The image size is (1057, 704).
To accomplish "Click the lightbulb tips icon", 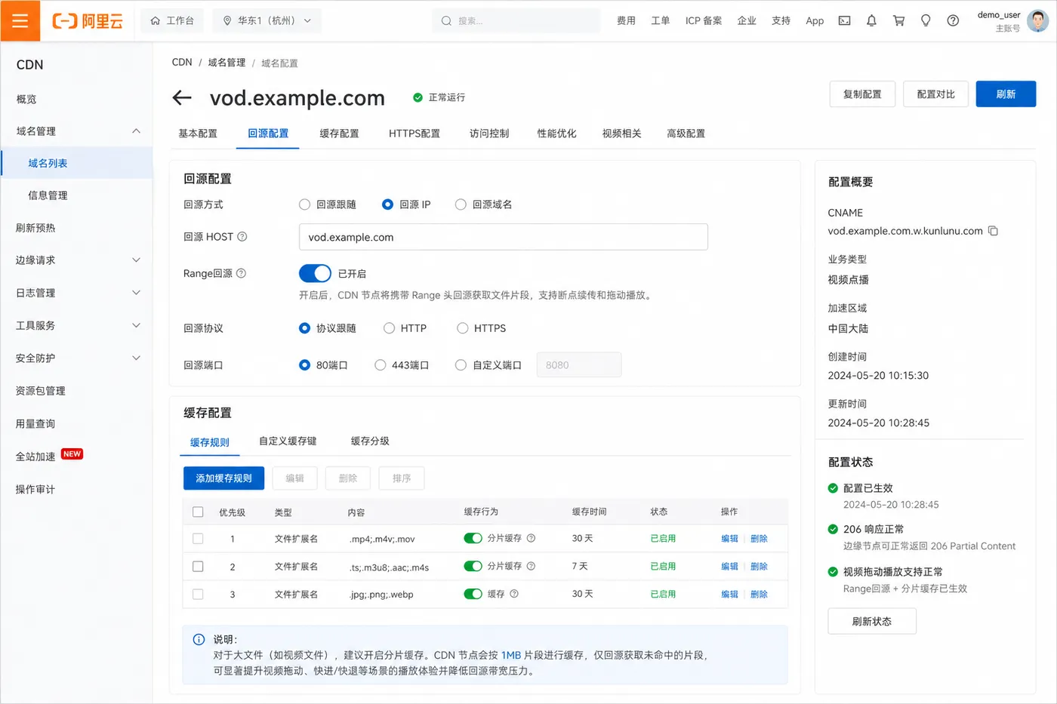I will pyautogui.click(x=926, y=21).
